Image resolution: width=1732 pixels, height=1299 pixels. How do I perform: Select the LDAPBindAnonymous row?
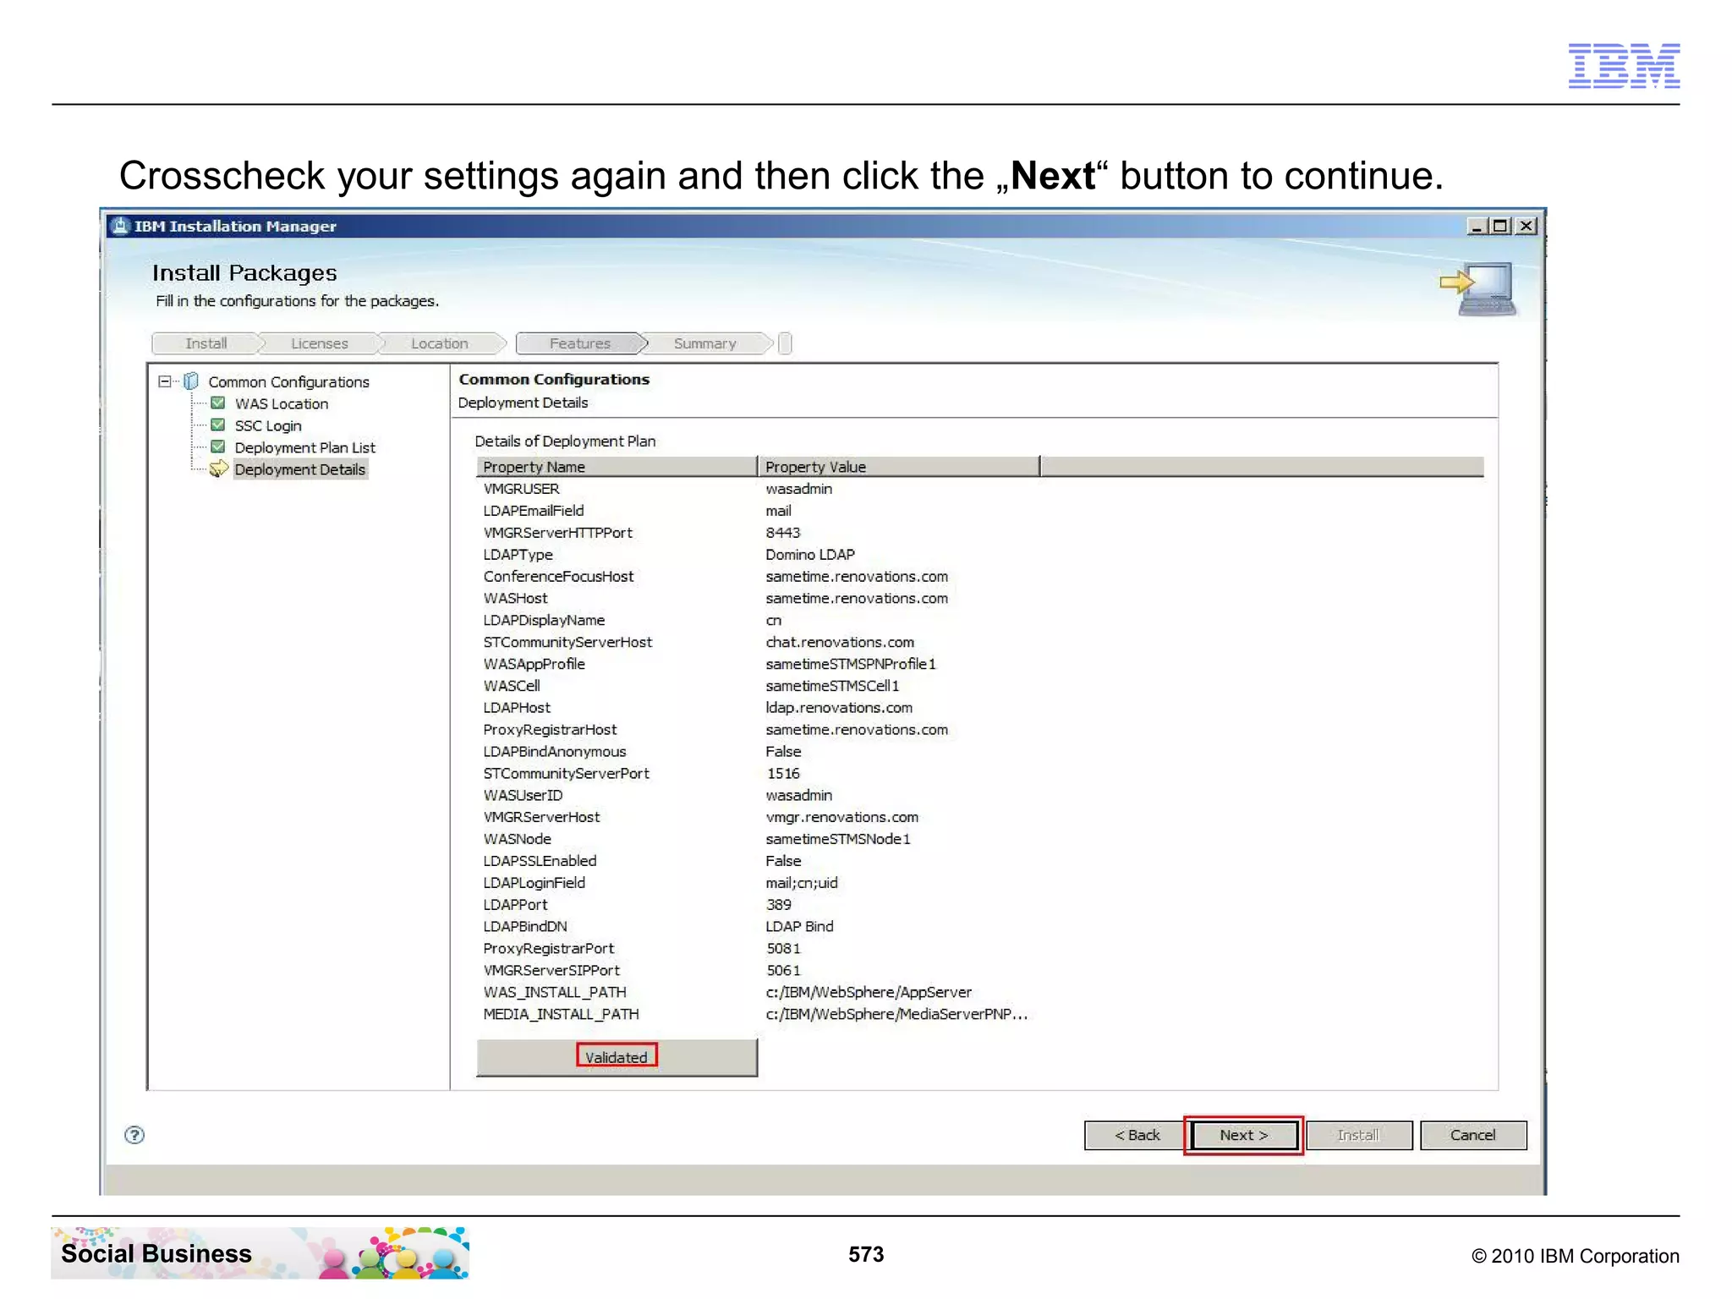(979, 752)
